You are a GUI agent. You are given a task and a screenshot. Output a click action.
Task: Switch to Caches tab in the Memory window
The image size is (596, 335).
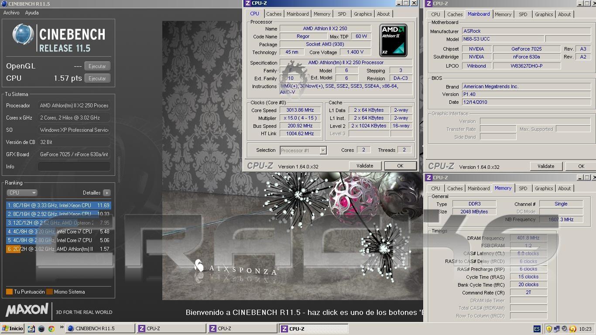455,188
